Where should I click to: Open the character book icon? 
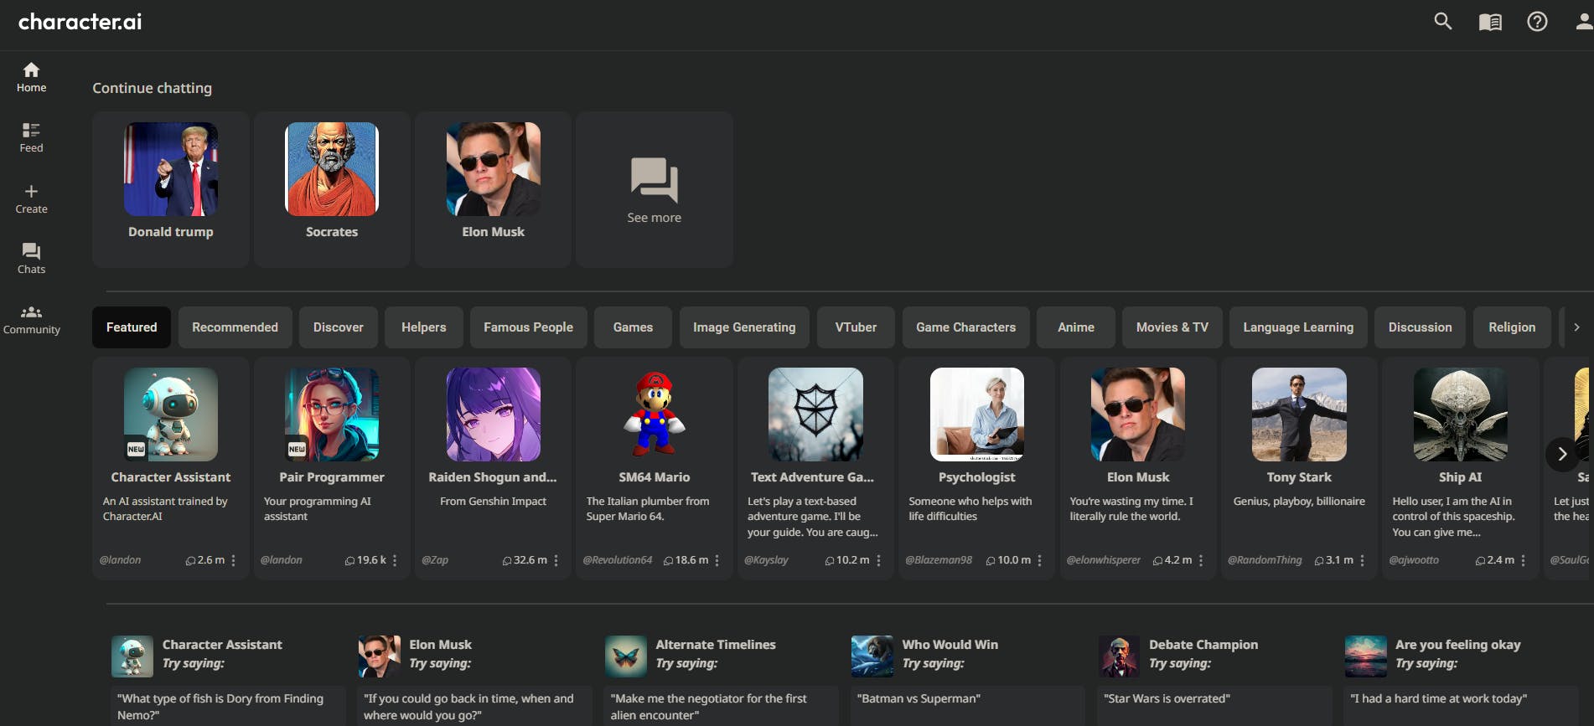pos(1490,22)
